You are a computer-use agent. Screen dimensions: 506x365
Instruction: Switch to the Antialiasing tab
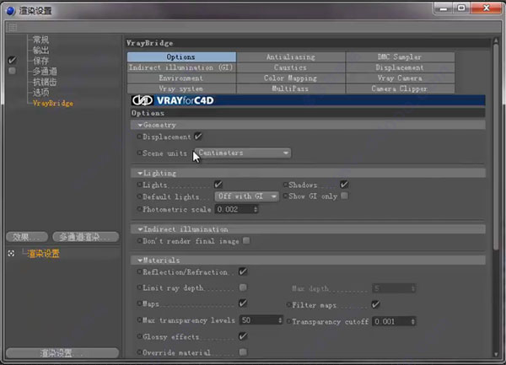(291, 57)
